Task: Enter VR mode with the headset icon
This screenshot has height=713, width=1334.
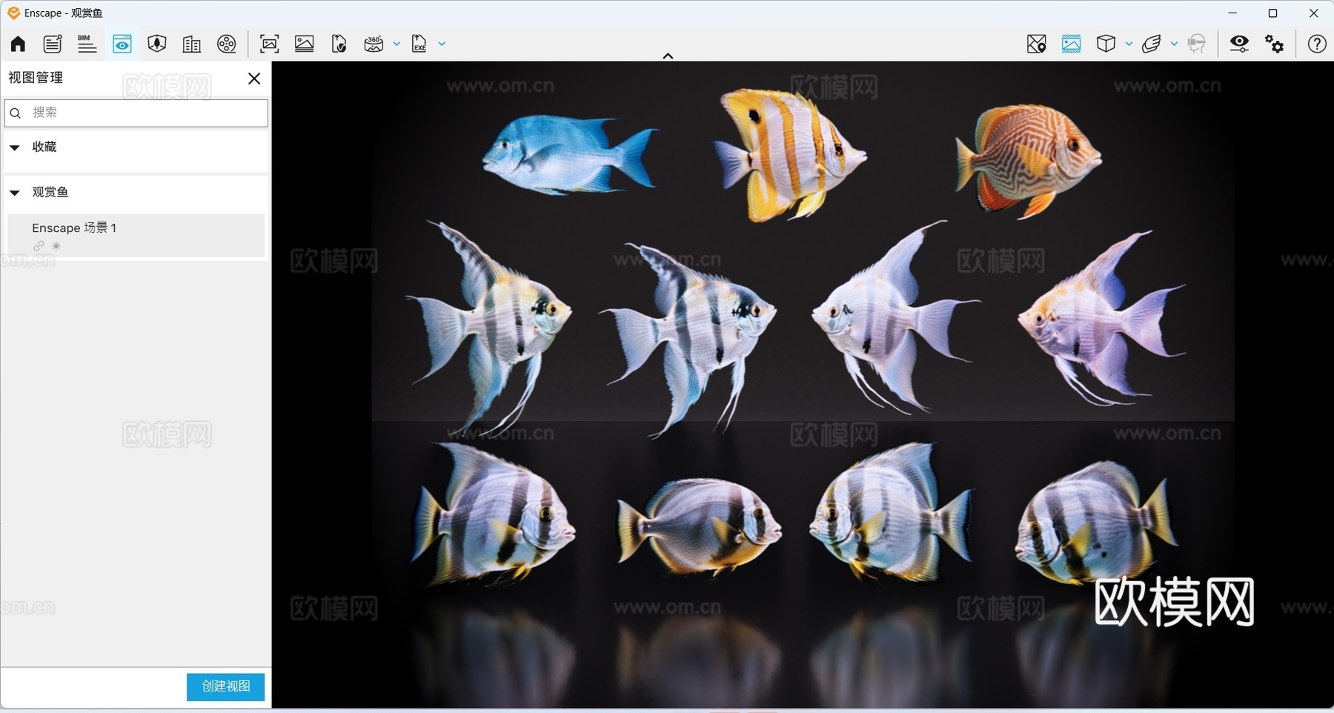Action: click(x=1198, y=44)
